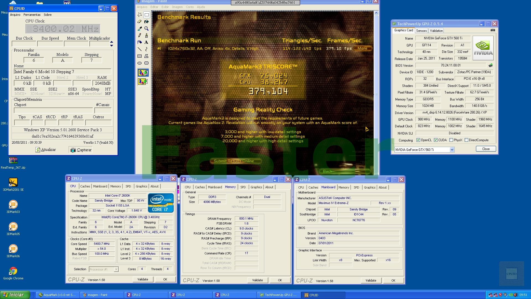Toggle the PhysX checkbox in GPU-Z
Viewport: 531px width, 299px height.
point(451,140)
